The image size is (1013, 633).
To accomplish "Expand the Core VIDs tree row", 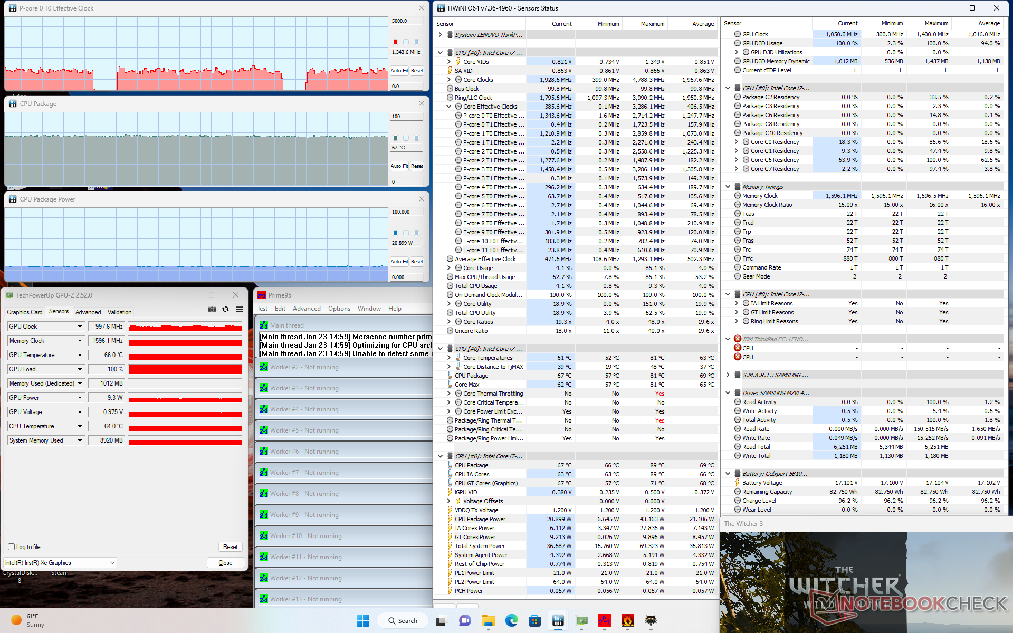I will (x=449, y=62).
